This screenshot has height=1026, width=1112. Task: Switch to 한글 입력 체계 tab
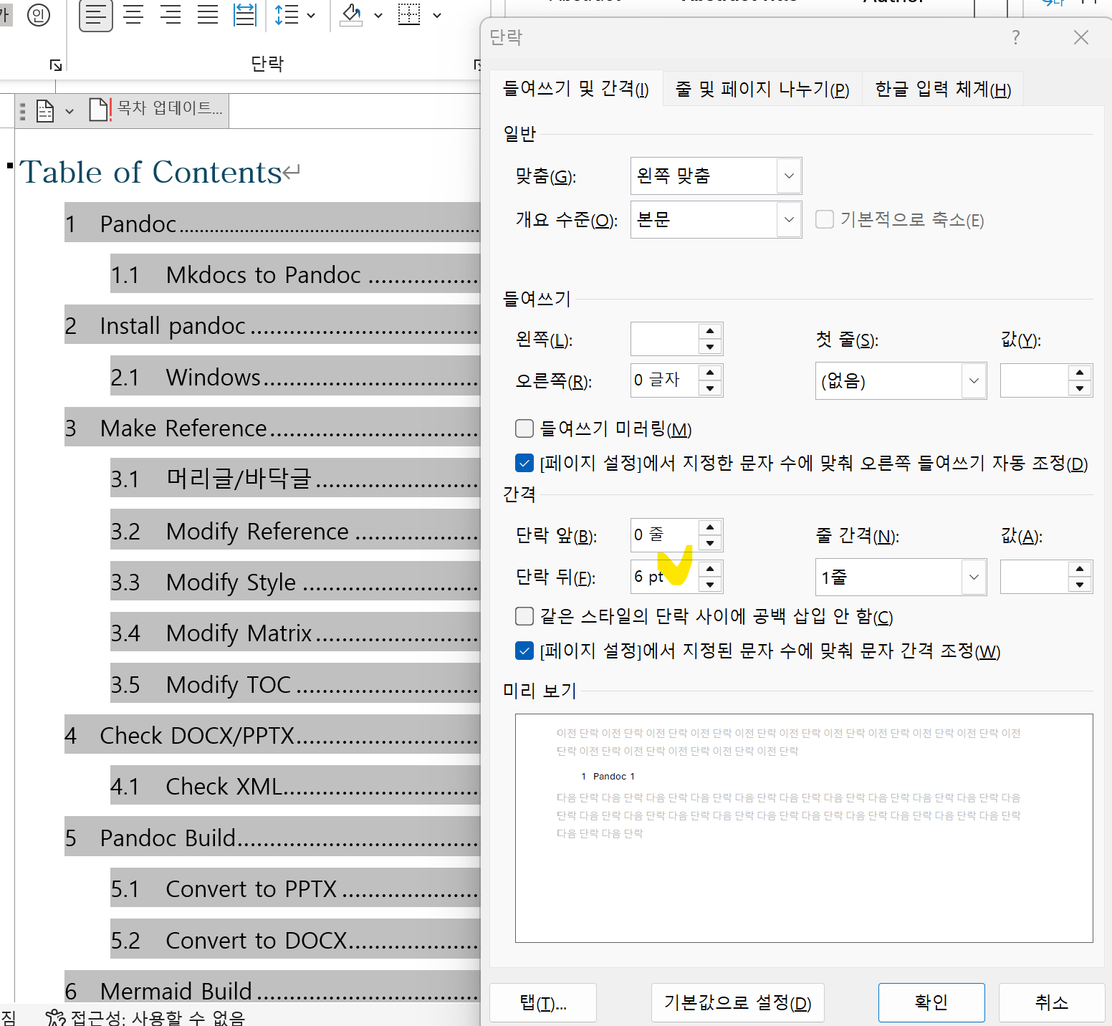pos(943,89)
